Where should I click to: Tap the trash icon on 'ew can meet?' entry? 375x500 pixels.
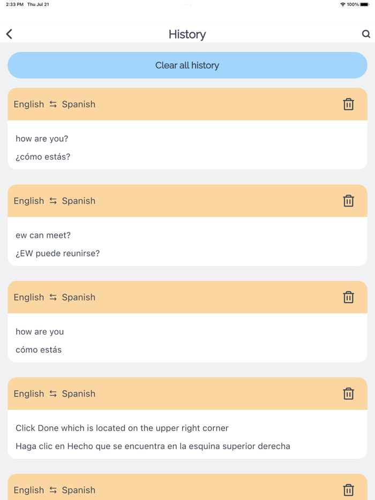(349, 201)
